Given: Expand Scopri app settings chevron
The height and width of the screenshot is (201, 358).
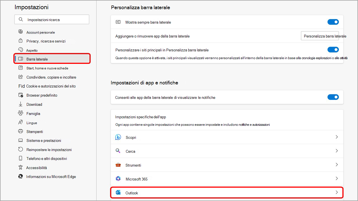Looking at the screenshot, I should click(x=337, y=137).
